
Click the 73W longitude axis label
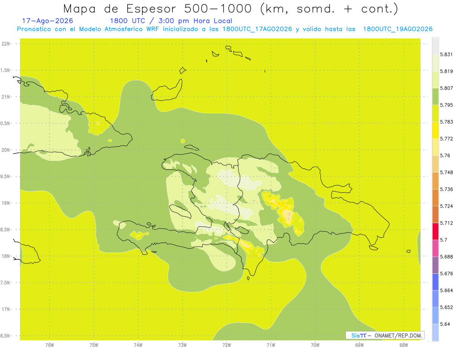coord(182,345)
